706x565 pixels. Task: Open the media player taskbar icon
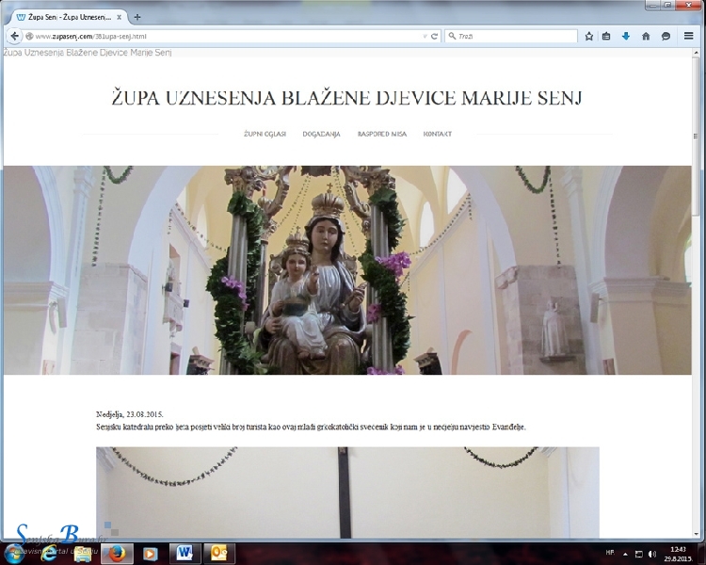coord(151,554)
